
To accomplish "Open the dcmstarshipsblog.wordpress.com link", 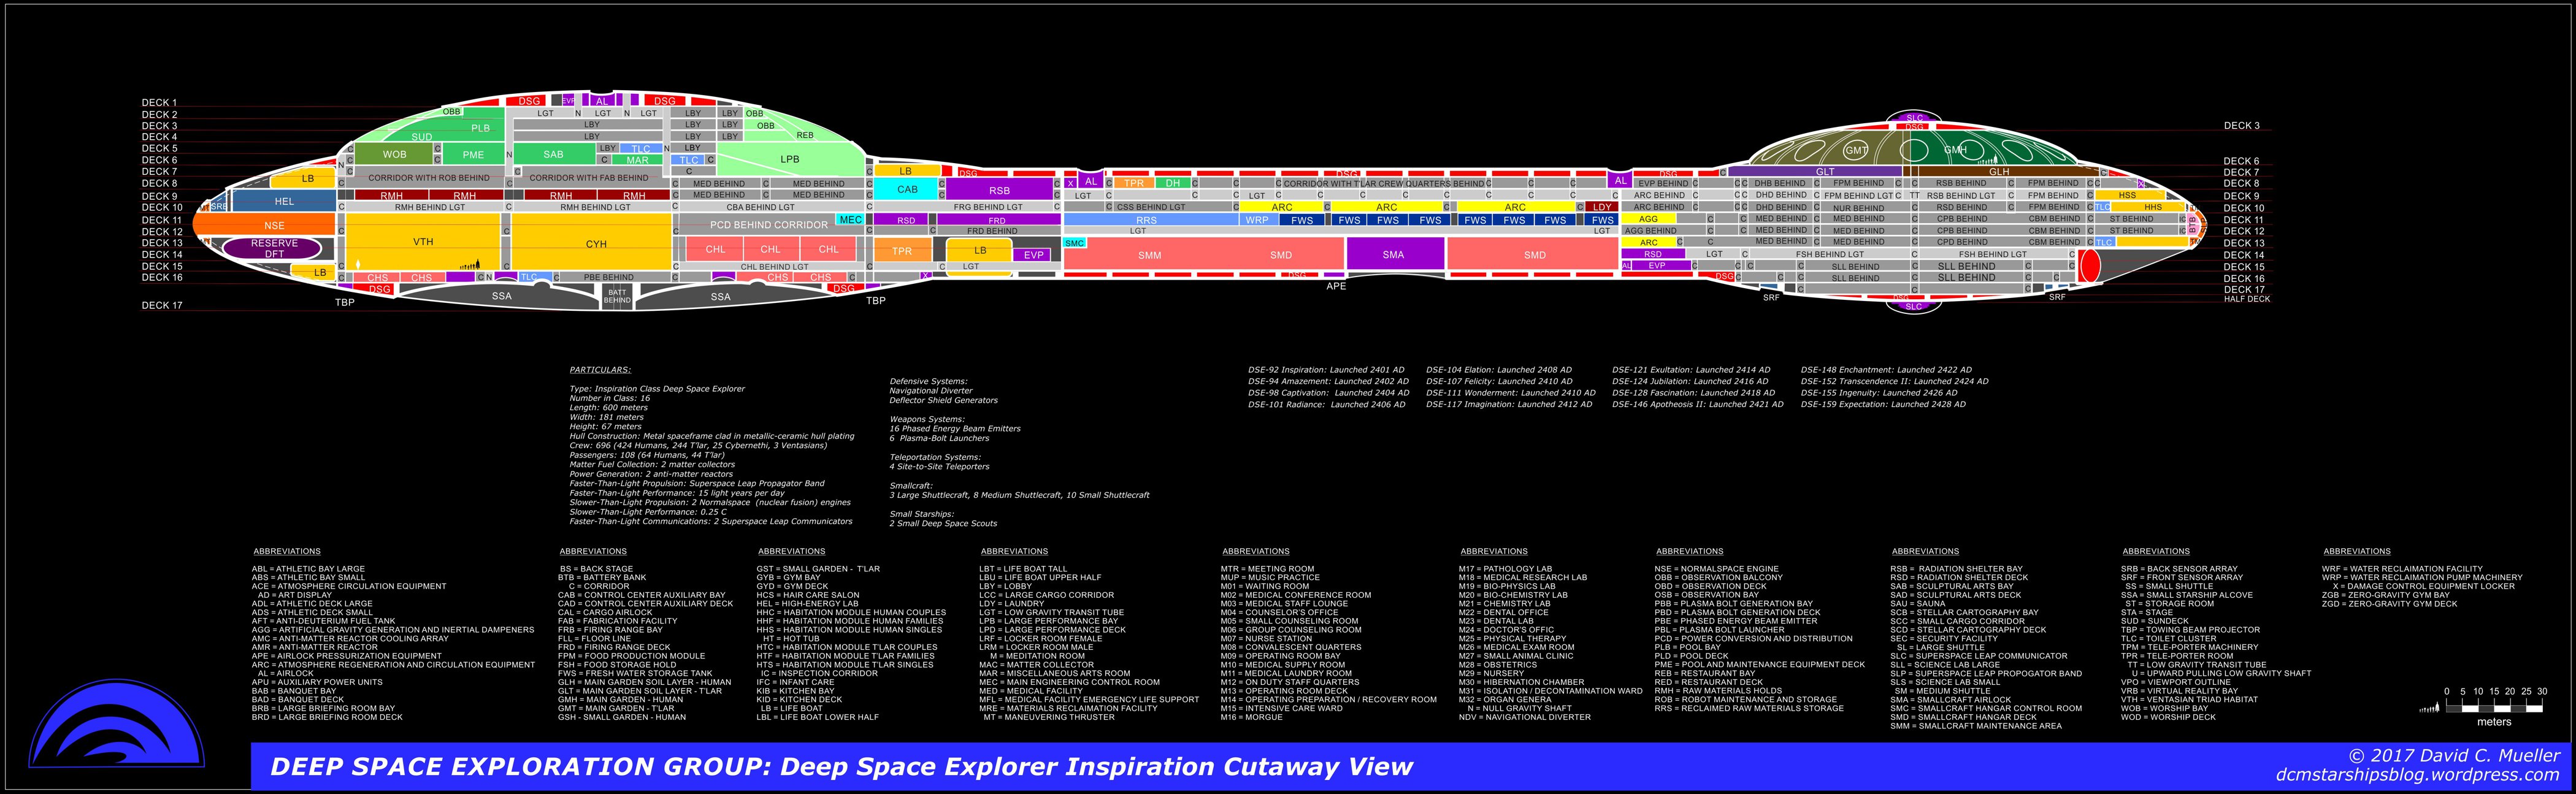I will tap(2418, 774).
